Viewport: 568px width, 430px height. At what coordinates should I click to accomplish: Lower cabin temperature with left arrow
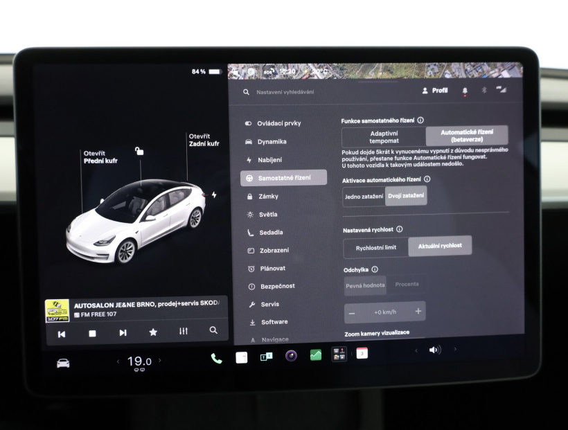(118, 361)
